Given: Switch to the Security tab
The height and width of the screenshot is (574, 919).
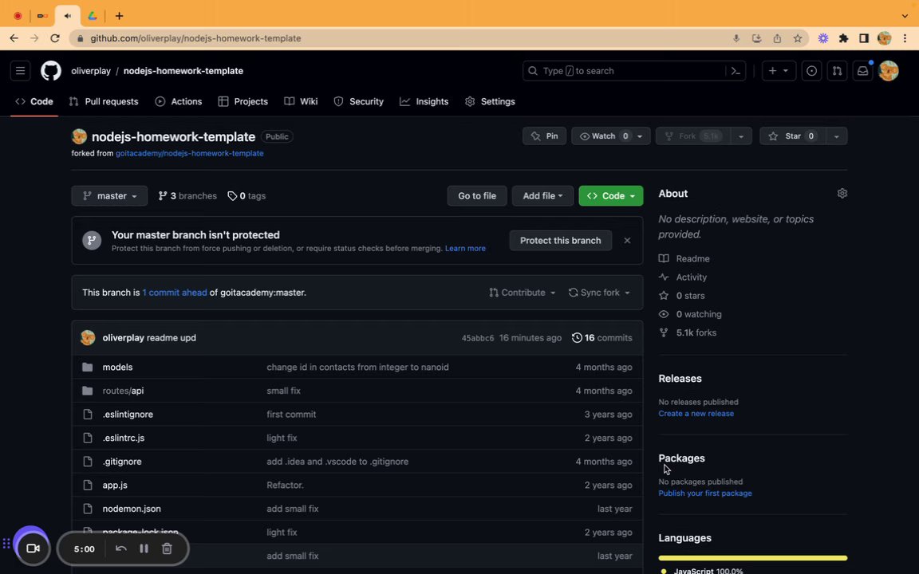Looking at the screenshot, I should coord(359,101).
